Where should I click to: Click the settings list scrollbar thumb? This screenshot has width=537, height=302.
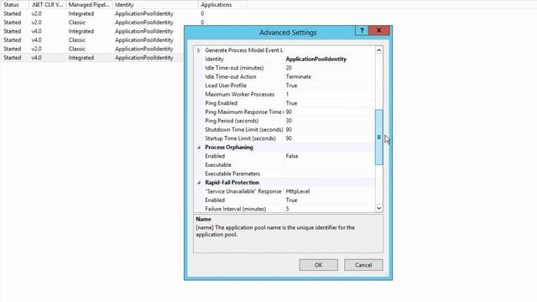tap(378, 138)
